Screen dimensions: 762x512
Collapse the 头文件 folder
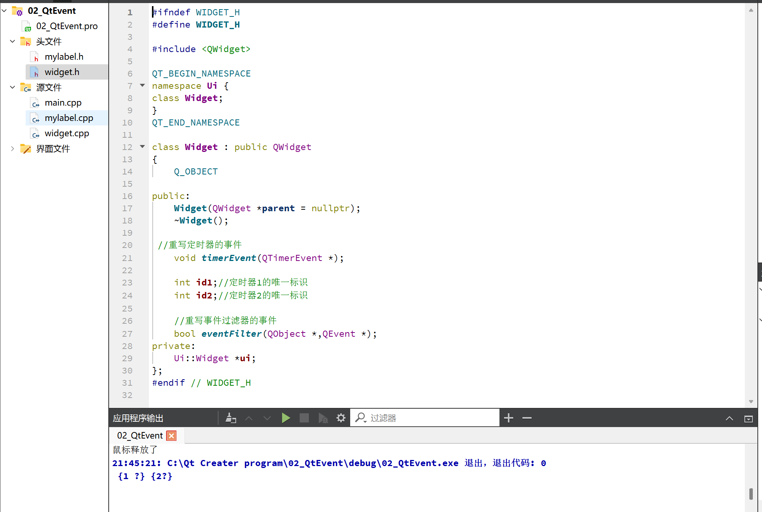coord(13,41)
